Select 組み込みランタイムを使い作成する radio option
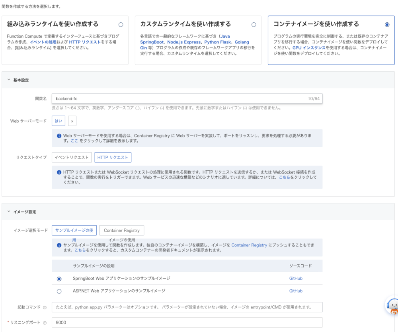 coord(121,25)
